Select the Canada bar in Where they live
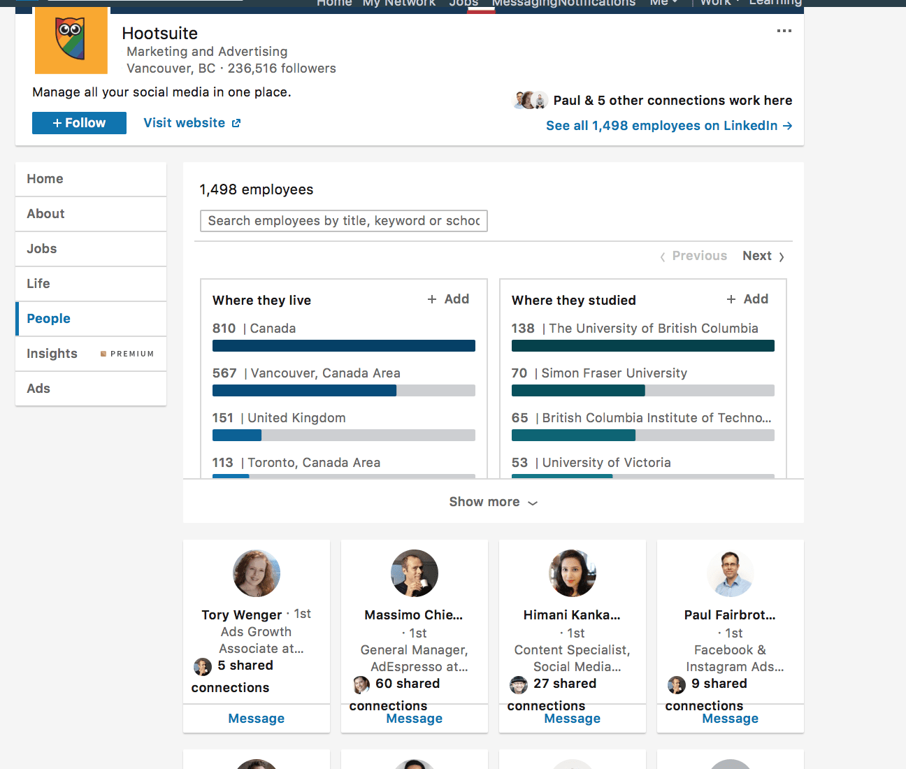 click(x=344, y=346)
